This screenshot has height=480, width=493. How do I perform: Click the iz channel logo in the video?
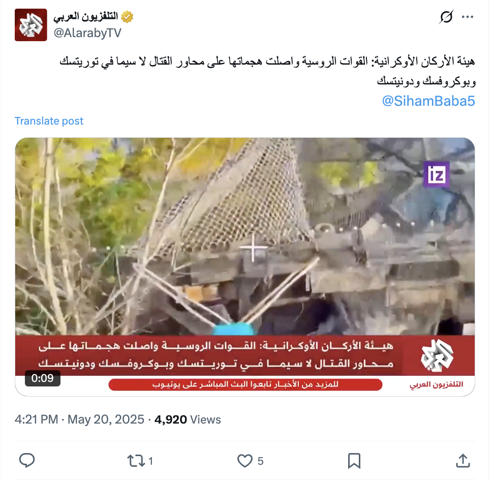437,174
